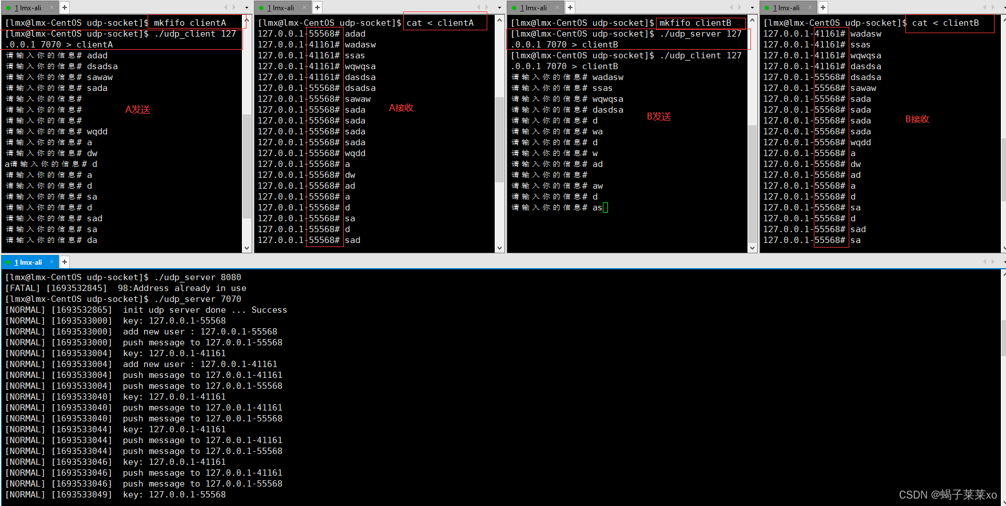Click the scroll-up arrow in the mkfifo clientB pane
Screen dimensions: 1006x506
(x=753, y=20)
